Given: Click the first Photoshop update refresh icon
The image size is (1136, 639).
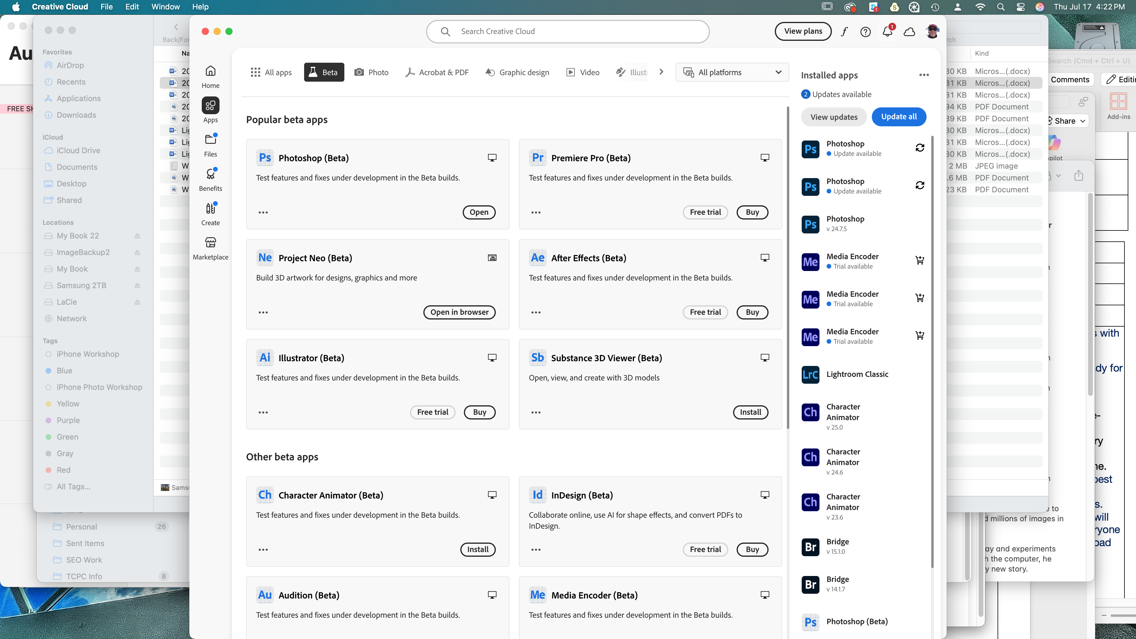Looking at the screenshot, I should (919, 148).
